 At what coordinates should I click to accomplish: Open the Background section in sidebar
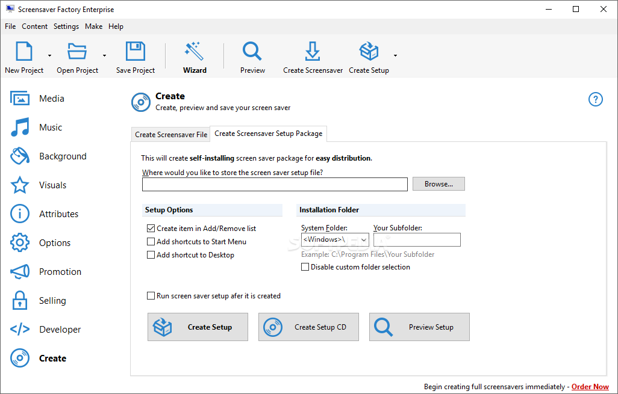tap(48, 156)
